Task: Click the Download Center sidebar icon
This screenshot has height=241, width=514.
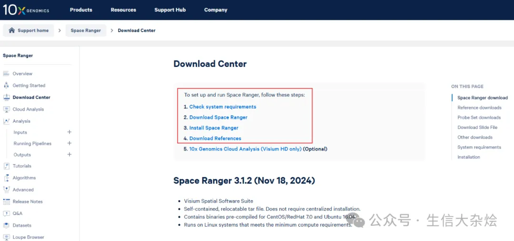Action: coord(6,97)
